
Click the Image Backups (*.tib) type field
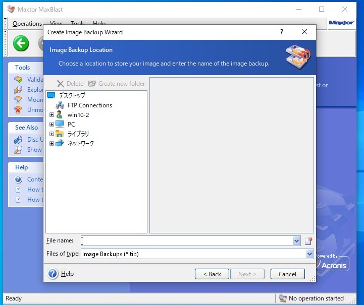(193, 254)
